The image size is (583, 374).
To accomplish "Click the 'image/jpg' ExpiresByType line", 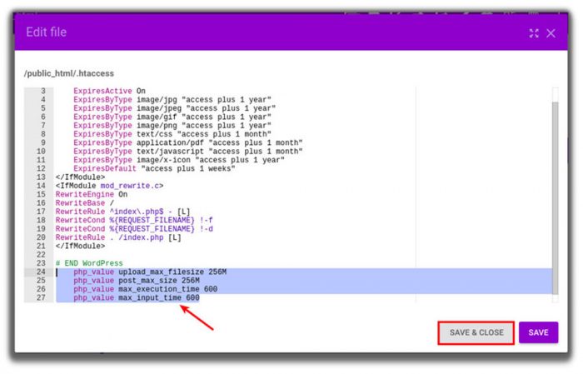I will click(x=172, y=100).
